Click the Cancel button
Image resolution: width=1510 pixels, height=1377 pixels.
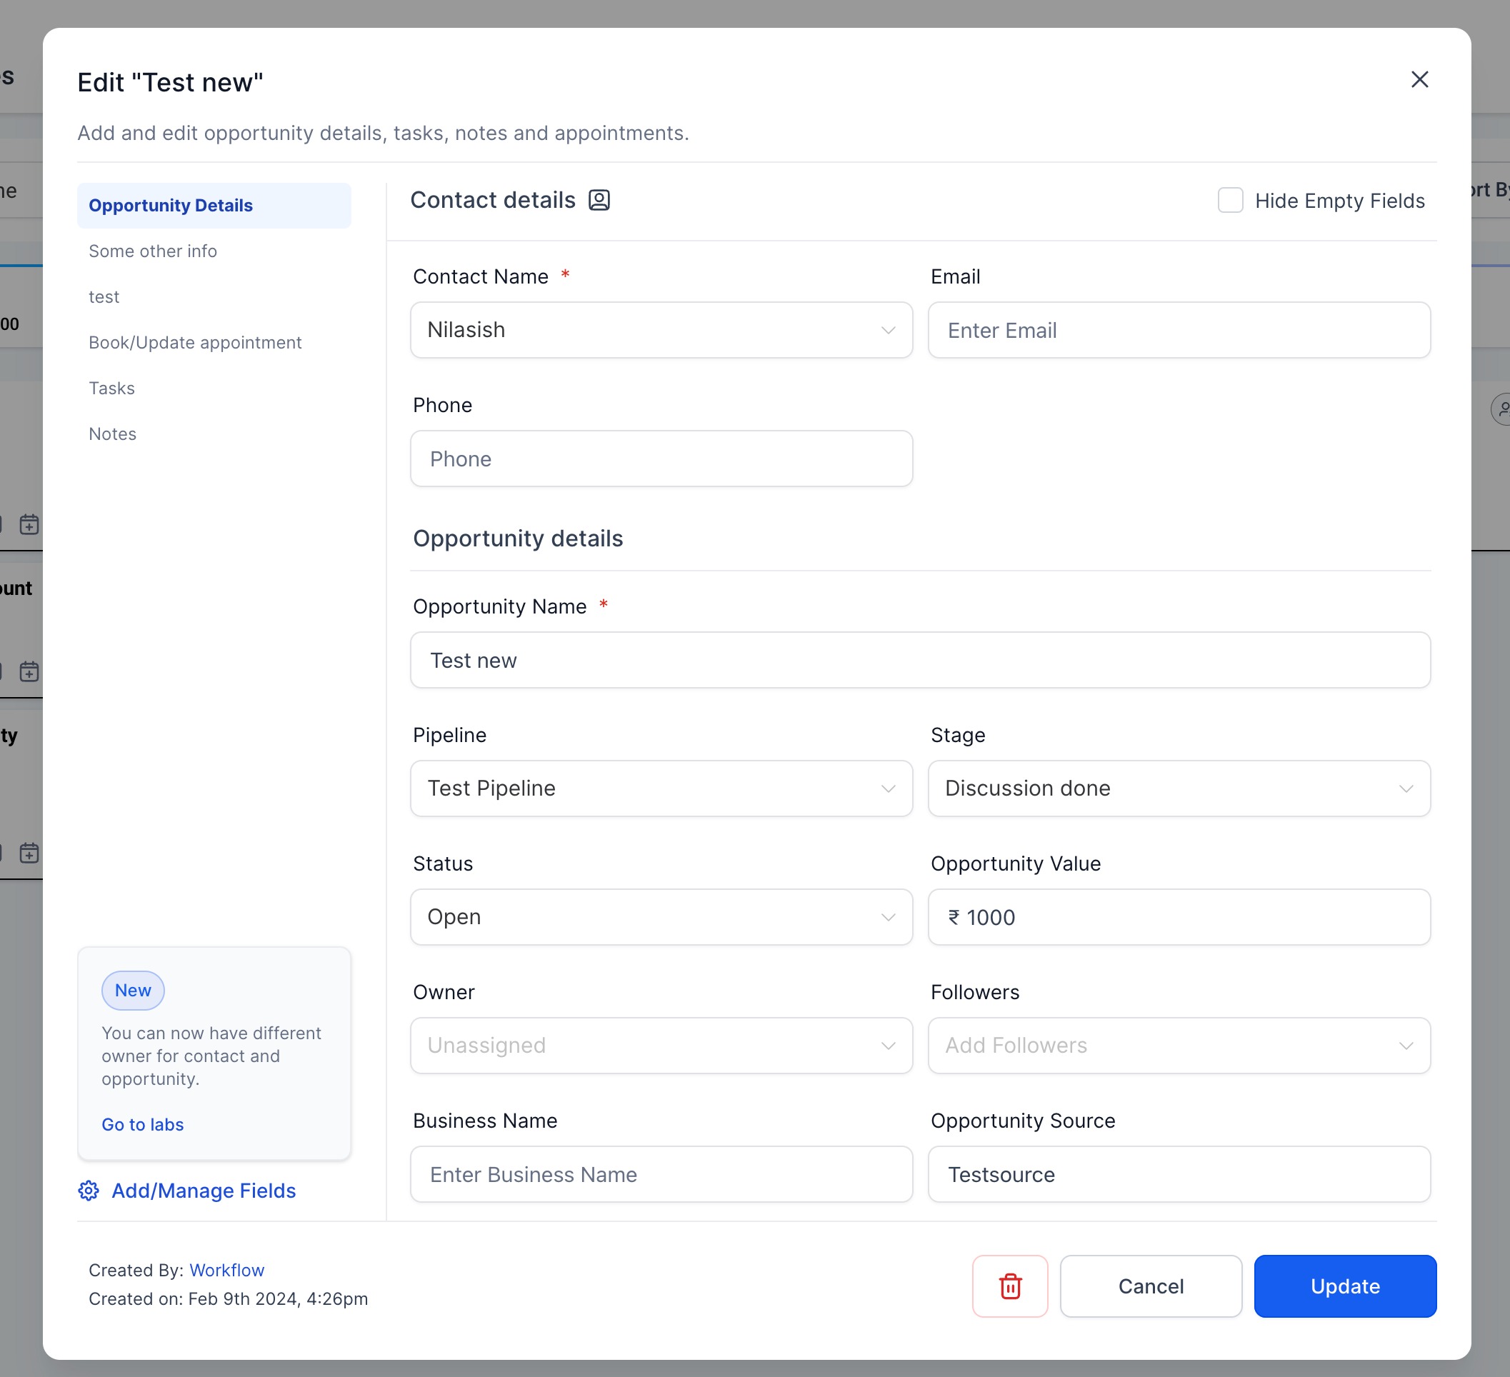tap(1151, 1286)
